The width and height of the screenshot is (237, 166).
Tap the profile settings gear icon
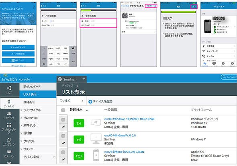click(125, 16)
